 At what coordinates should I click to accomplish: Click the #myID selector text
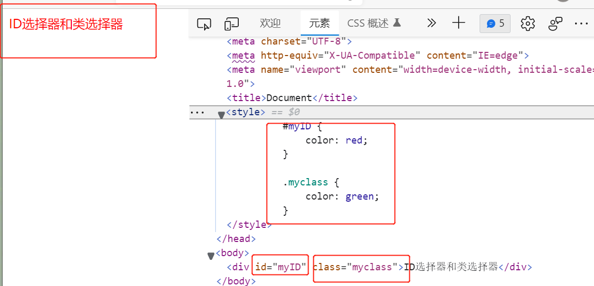[x=297, y=126]
